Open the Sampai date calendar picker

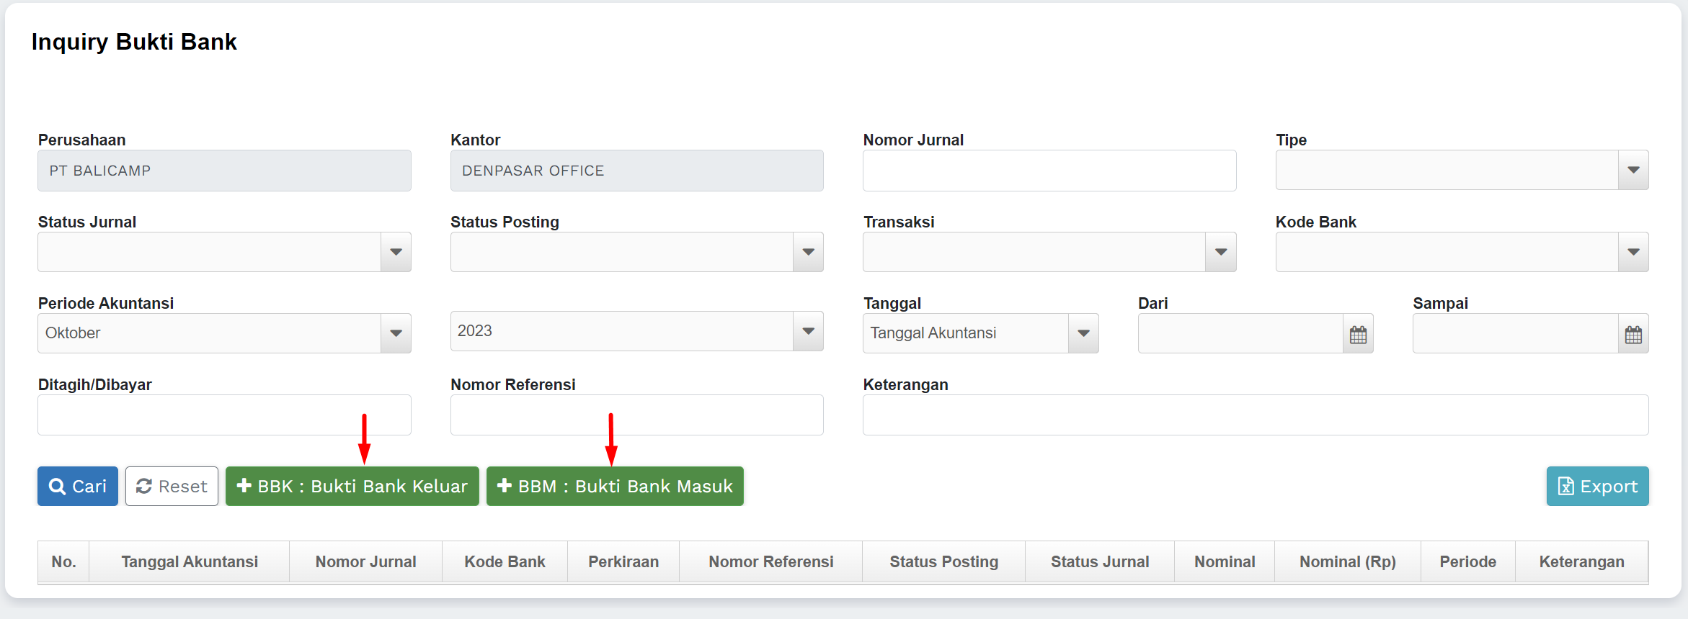pos(1633,334)
